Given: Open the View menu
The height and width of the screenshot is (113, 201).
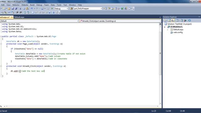Looking at the screenshot, I should (x=8, y=5).
